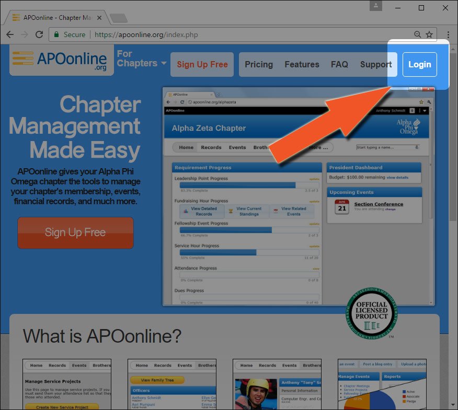Click the Alpha Zeta Chapter dashboard screenshot
Screen dimensions: 458x410
[x=299, y=196]
